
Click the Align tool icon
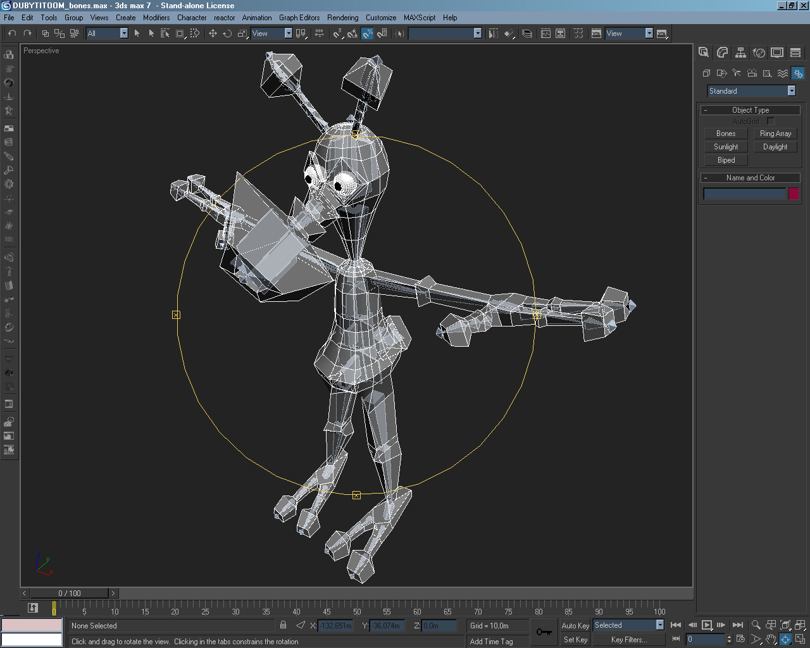(x=509, y=34)
